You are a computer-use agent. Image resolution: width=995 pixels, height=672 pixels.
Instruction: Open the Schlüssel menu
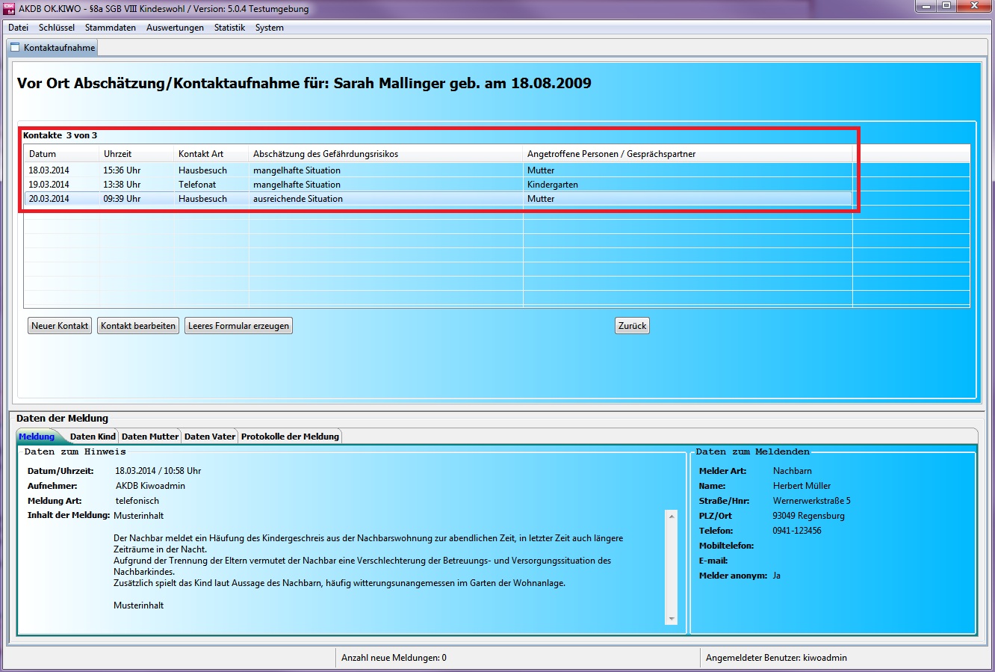coord(57,28)
